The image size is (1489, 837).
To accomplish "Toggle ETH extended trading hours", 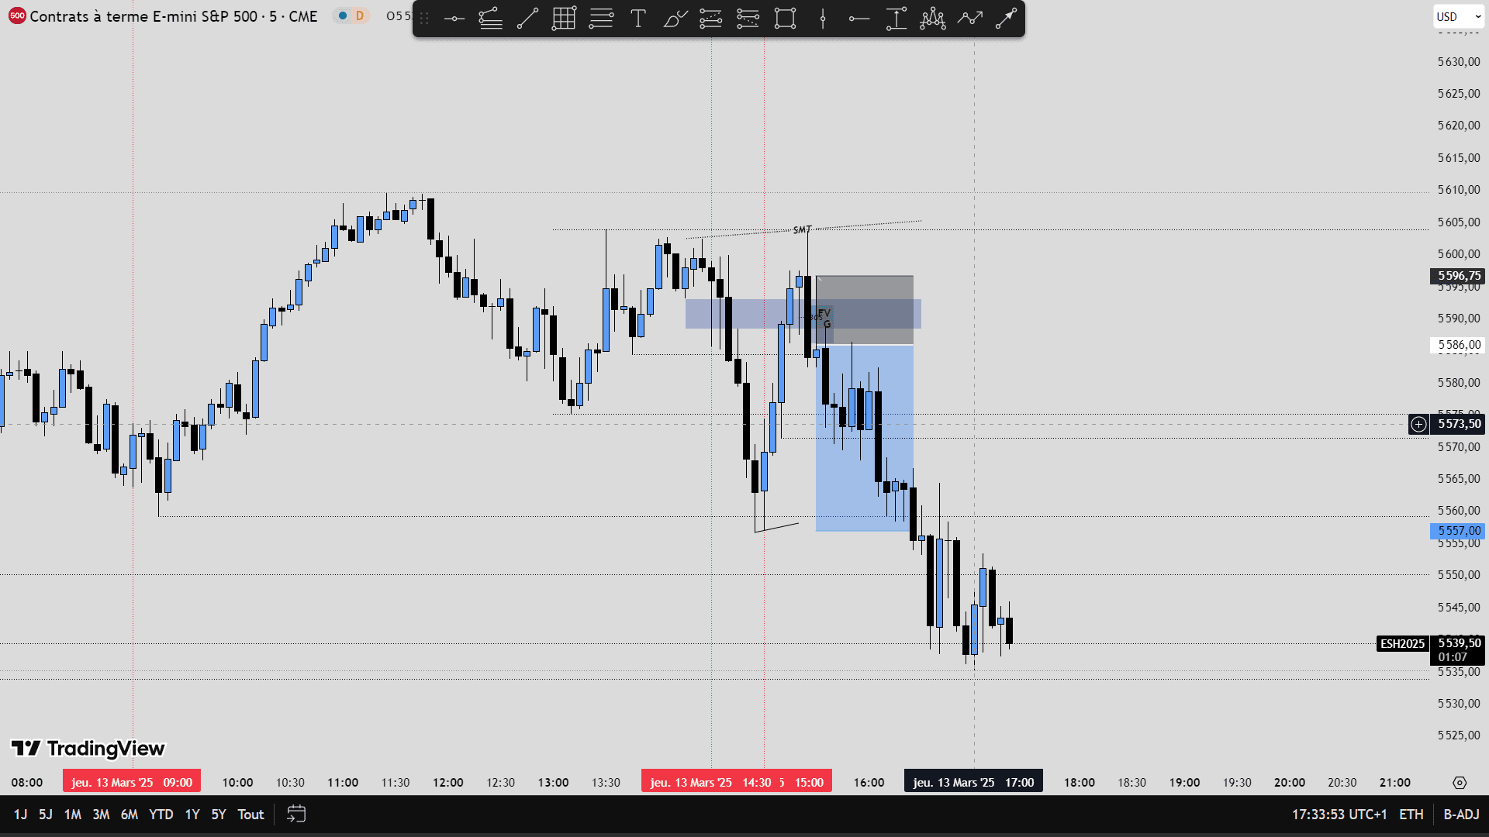I will point(1411,815).
